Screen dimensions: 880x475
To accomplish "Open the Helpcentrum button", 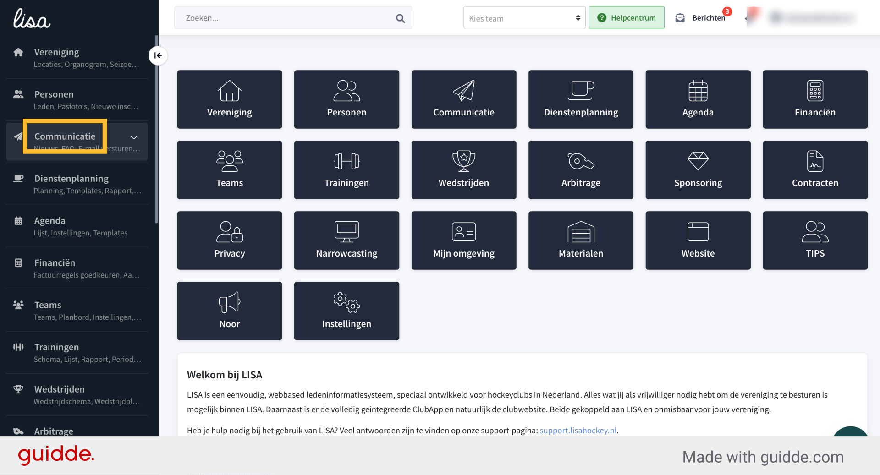I will pyautogui.click(x=627, y=18).
